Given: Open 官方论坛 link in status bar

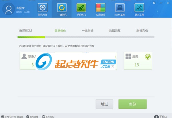Looking at the screenshot, I should 48,117.
